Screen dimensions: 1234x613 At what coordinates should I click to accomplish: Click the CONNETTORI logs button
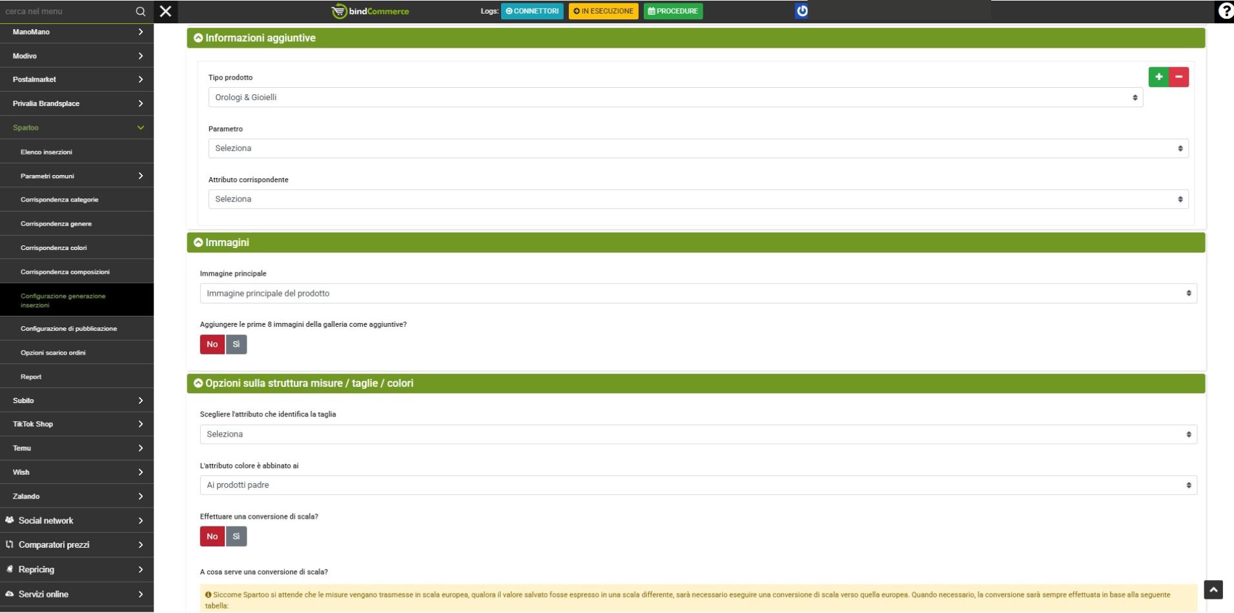point(532,11)
